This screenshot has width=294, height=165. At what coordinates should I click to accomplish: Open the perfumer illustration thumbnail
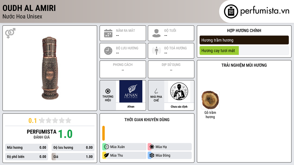point(179,91)
